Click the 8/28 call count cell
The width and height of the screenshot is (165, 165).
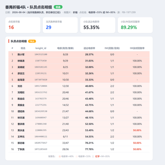pyautogui.click(x=65, y=54)
